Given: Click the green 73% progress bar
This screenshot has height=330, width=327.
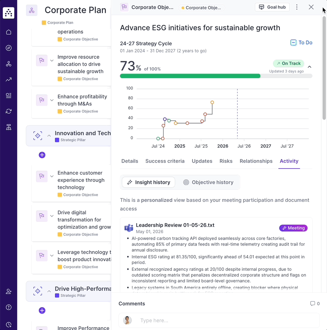Looking at the screenshot, I should [x=190, y=76].
